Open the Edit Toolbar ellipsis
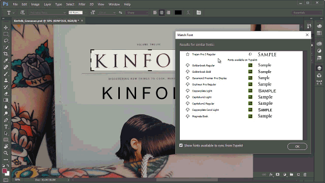The image size is (325, 183). coord(6,160)
